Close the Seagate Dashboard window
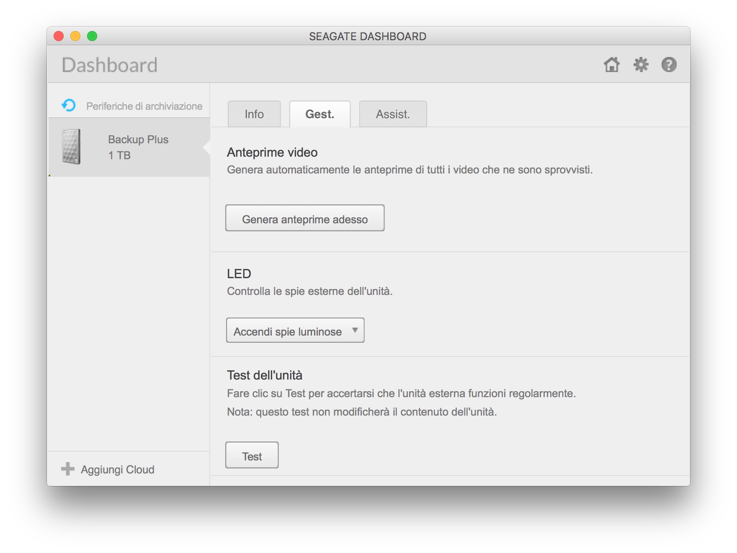Screen dimensions: 737x553 coord(59,36)
